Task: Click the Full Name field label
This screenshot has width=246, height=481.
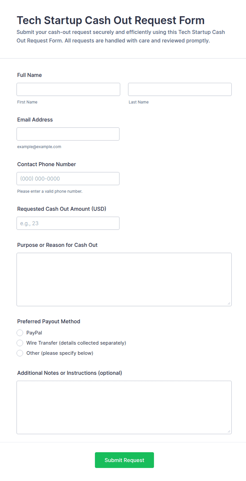Action: (29, 75)
